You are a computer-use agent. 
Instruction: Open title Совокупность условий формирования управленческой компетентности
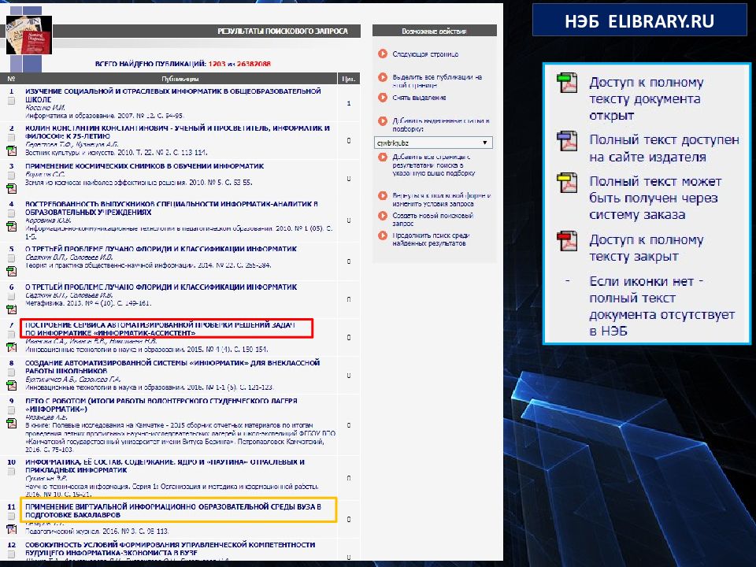170,548
